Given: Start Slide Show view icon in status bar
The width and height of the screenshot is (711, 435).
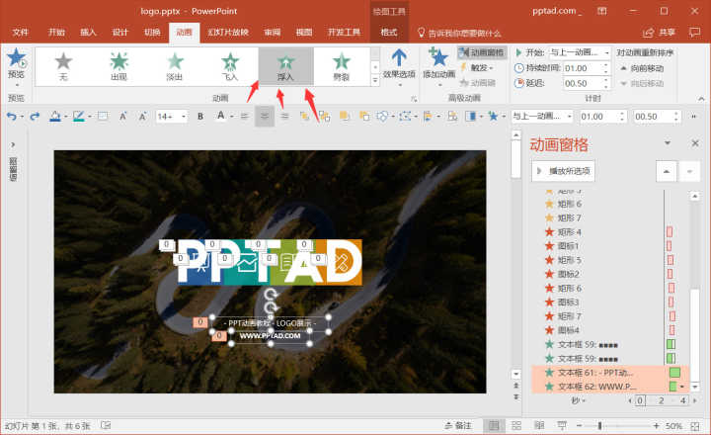Looking at the screenshot, I should point(562,426).
